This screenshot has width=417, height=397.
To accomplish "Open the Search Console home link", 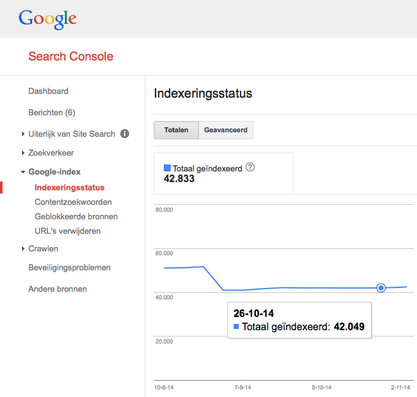I will 71,57.
